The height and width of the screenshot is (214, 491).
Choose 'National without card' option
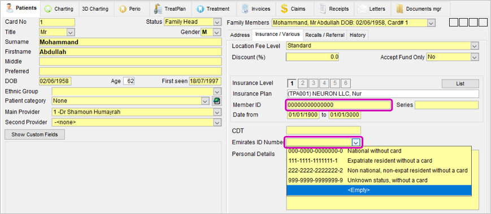[379, 151]
